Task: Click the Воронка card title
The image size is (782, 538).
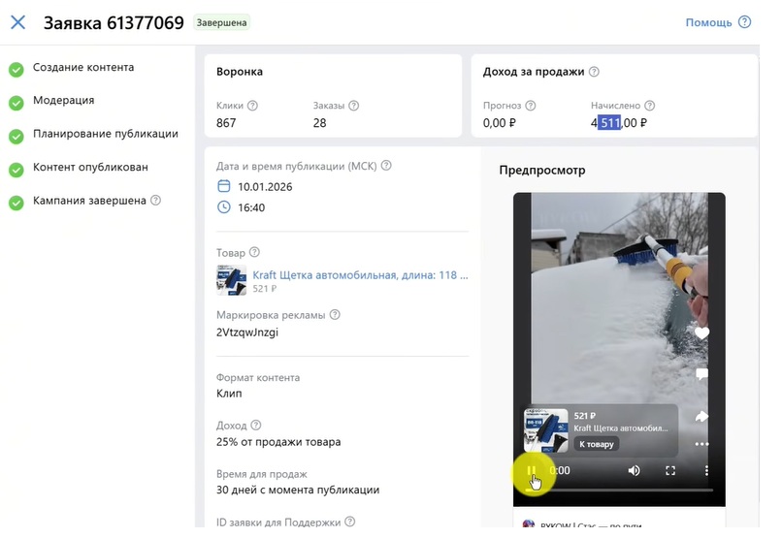Action: (x=240, y=72)
